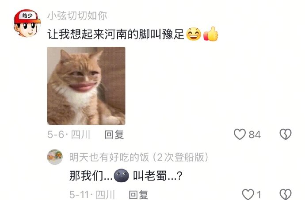Select the comment text 让我想起来河南的脚叫豫足
305x200 pixels.
point(116,34)
